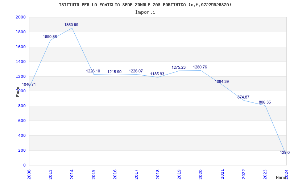This screenshot has width=290, height=181.
Task: Click y-axis tick label 1400
Action: (x=21, y=62)
